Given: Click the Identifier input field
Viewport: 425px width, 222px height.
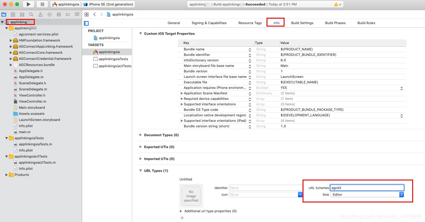Looking at the screenshot, I should coord(266,188).
